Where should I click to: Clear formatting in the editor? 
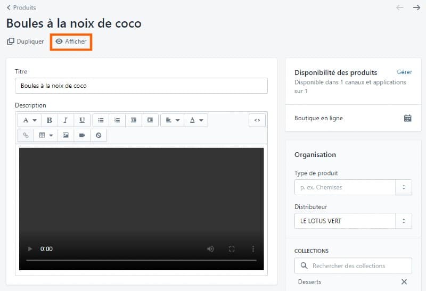(99, 135)
